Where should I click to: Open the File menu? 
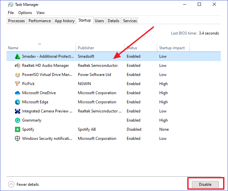(11, 13)
